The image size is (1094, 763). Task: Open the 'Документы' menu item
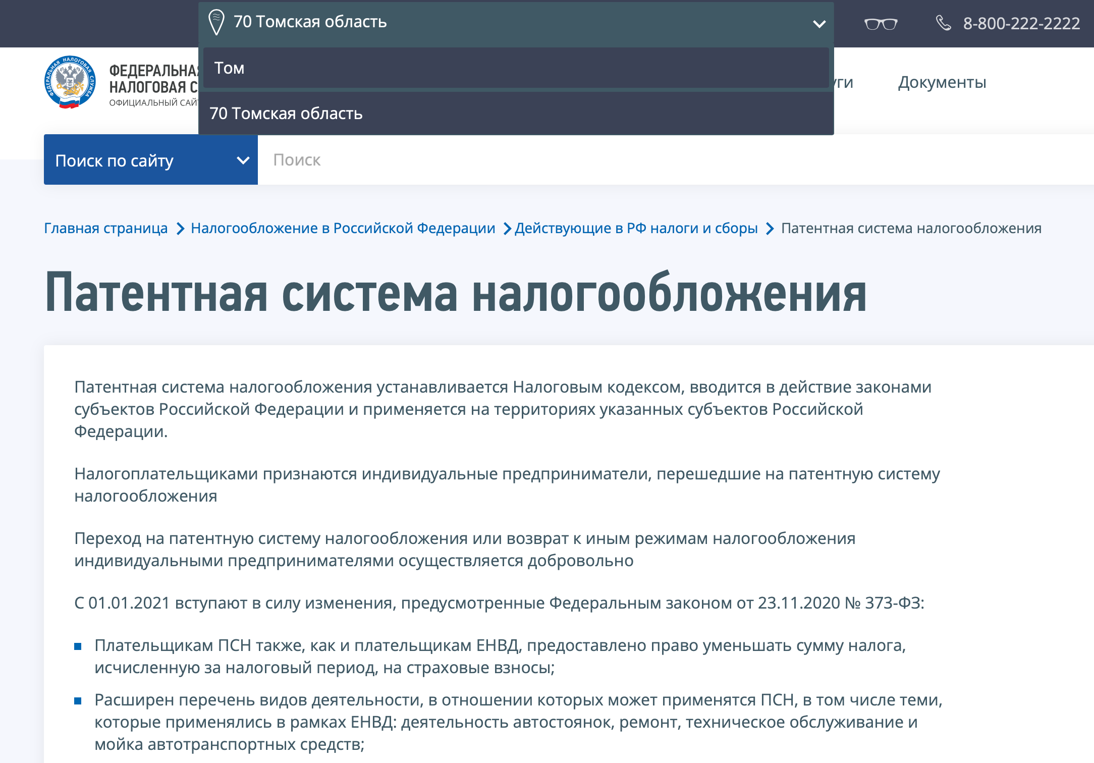point(942,82)
